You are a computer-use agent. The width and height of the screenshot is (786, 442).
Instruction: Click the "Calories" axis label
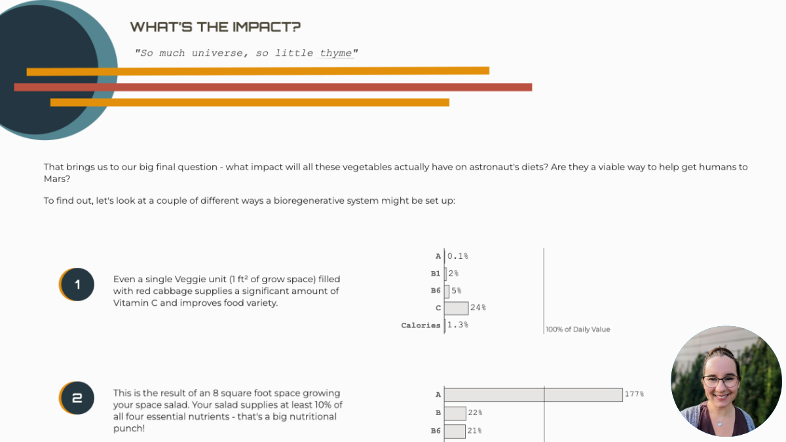(421, 325)
